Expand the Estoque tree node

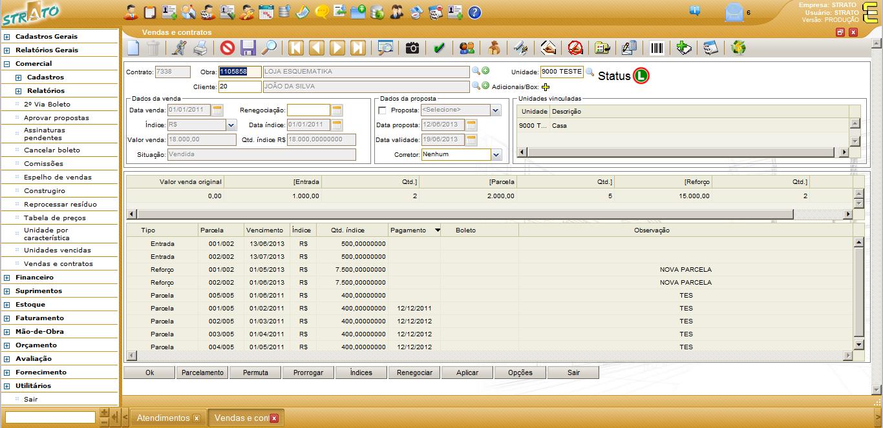(x=7, y=305)
